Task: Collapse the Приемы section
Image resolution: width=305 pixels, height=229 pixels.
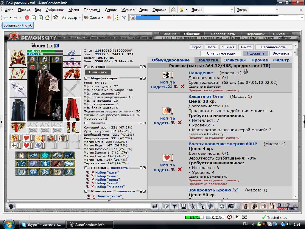Action: [85, 168]
